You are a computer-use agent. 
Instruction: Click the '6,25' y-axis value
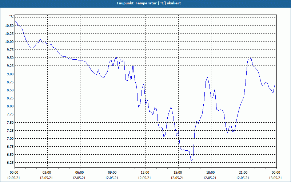10,163
